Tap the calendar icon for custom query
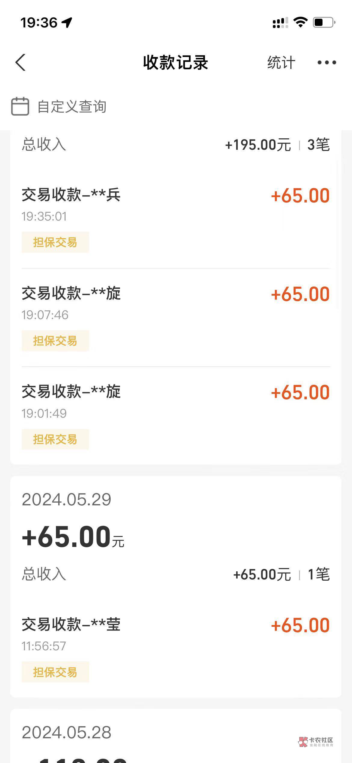This screenshot has height=763, width=352. click(x=20, y=106)
